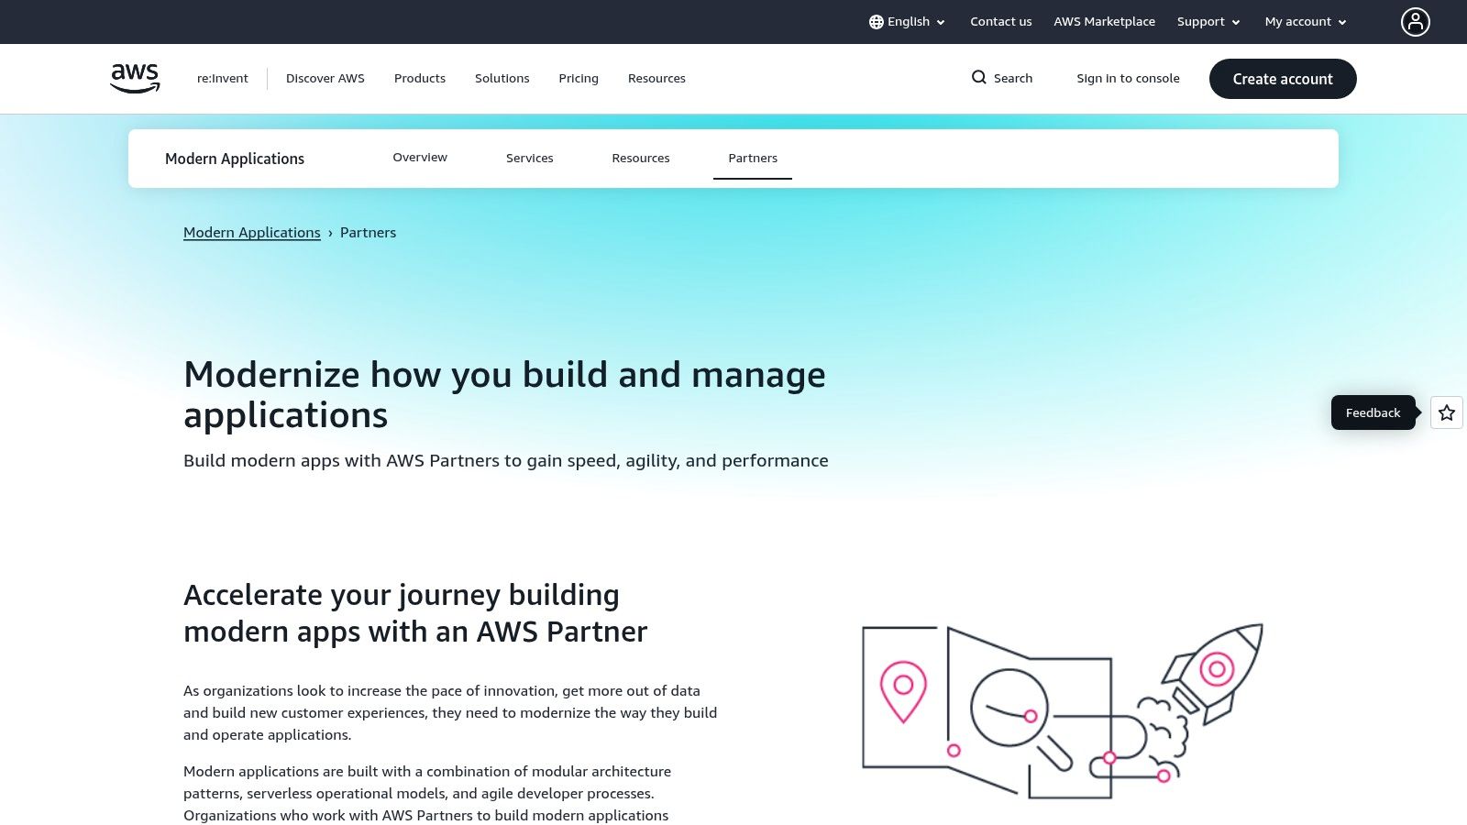Click the Feedback button
Viewport: 1467px width, 825px height.
click(1373, 412)
